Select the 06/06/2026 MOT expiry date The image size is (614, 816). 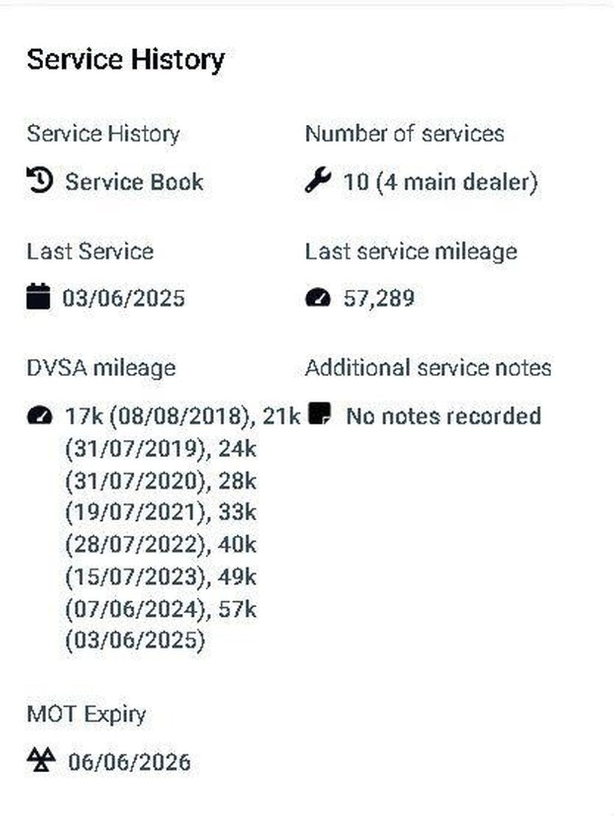tap(130, 762)
